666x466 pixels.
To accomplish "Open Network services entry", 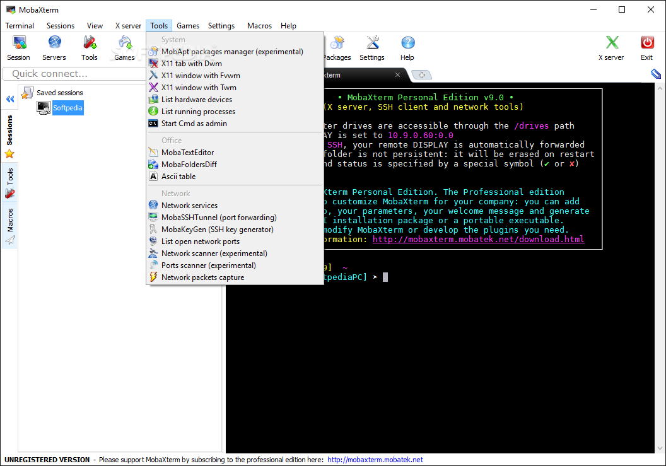I will [x=235, y=205].
